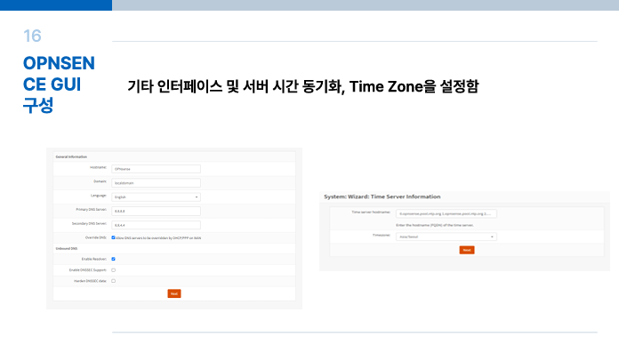Click the 'Allow DNS servers to be overridden' text
Viewport: 619px width, 345px height.
coord(158,238)
